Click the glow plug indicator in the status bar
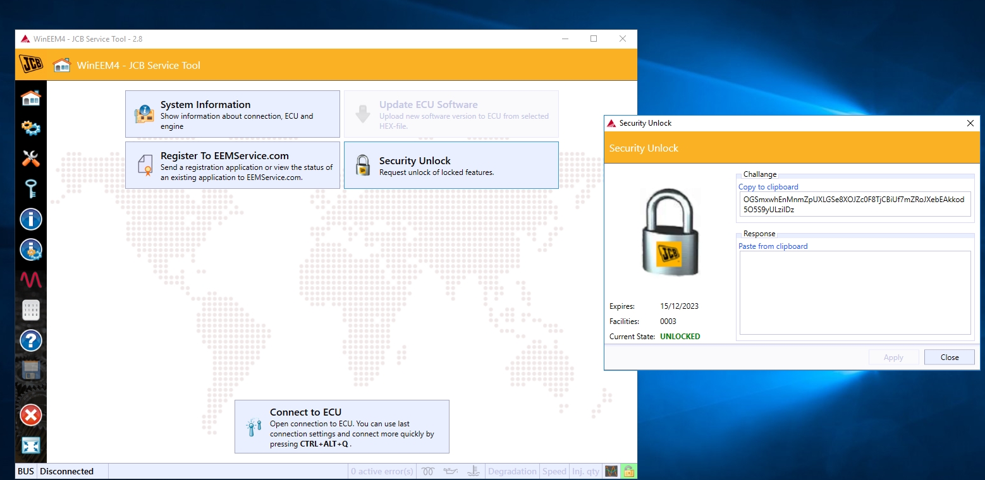The width and height of the screenshot is (985, 480). tap(428, 471)
